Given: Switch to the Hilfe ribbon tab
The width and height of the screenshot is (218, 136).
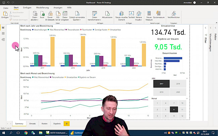Looking at the screenshot, I should coord(69,8).
